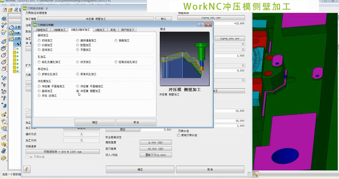This screenshot has width=339, height=179.
Task: Open the 其他 tab
Action: (113, 30)
